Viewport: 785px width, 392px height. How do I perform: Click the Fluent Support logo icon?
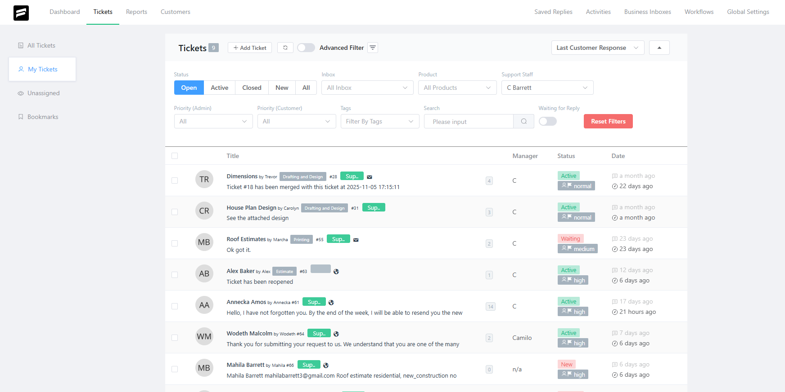[x=21, y=13]
